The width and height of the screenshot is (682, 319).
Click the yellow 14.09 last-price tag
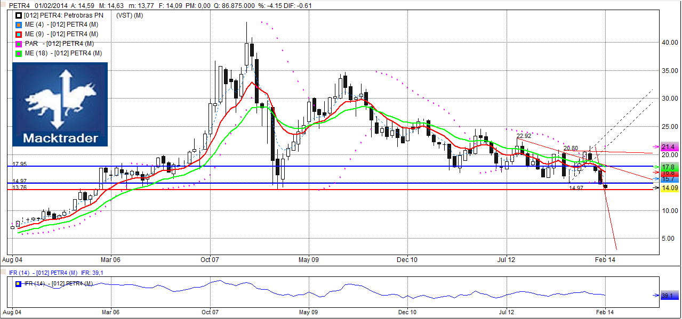[x=670, y=188]
